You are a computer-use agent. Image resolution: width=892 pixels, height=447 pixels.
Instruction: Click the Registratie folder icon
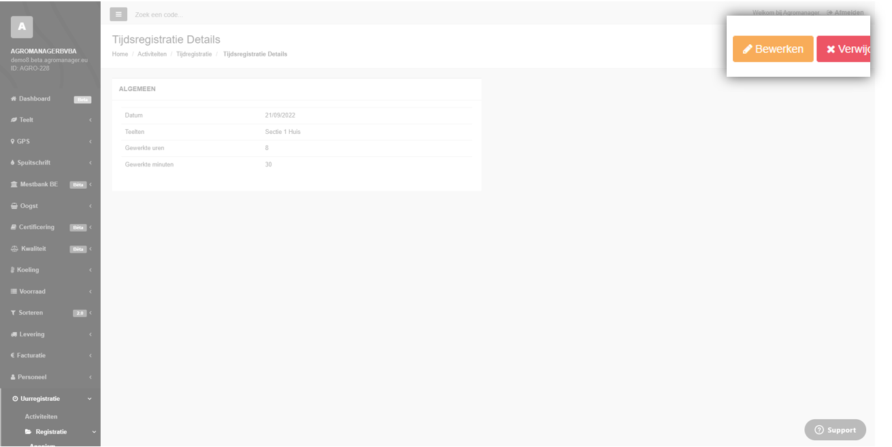tap(29, 432)
